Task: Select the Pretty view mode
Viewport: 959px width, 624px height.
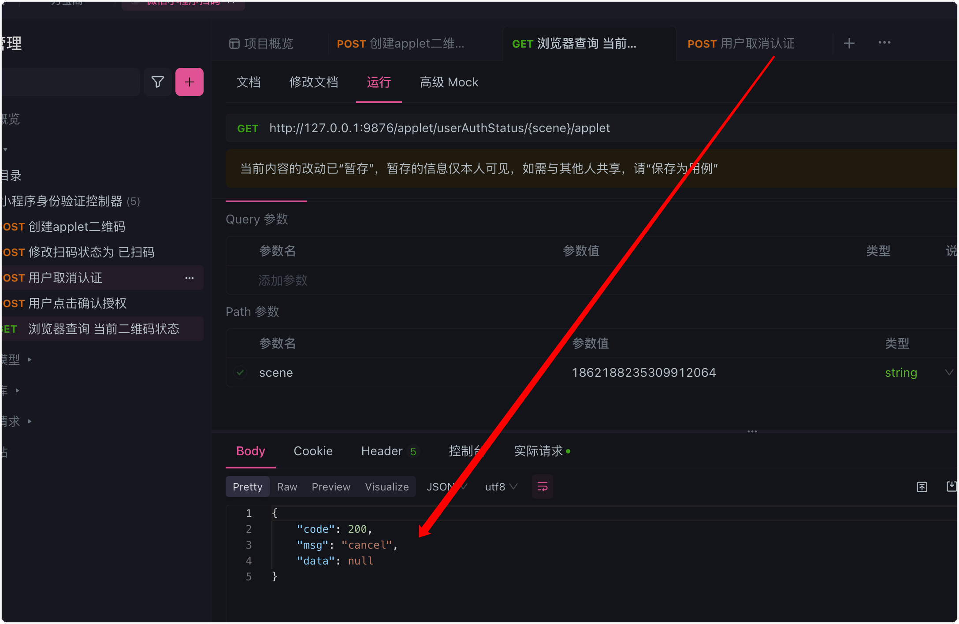Action: [247, 487]
